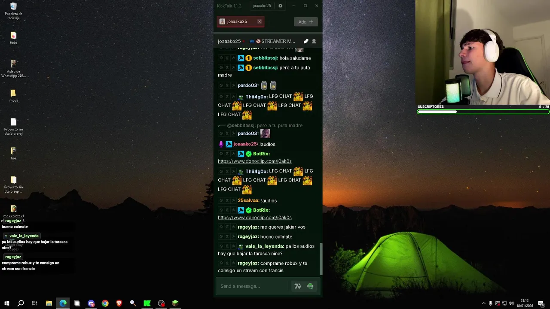The image size is (550, 309).
Task: Select the 'todo' desktop file
Action: pos(13,38)
